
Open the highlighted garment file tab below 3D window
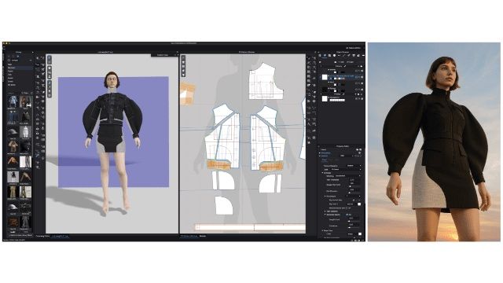60,236
